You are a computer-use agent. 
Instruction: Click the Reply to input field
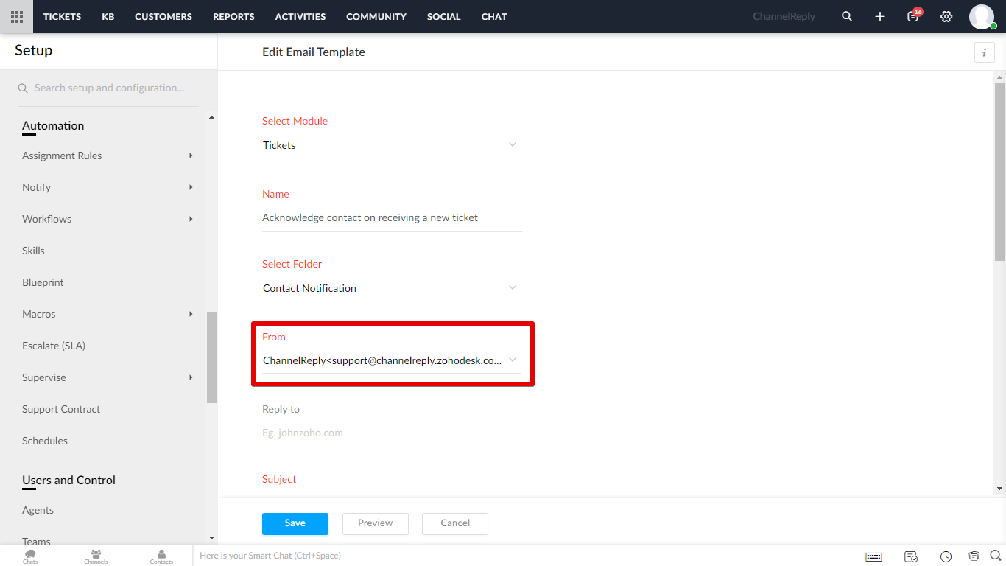(x=393, y=433)
